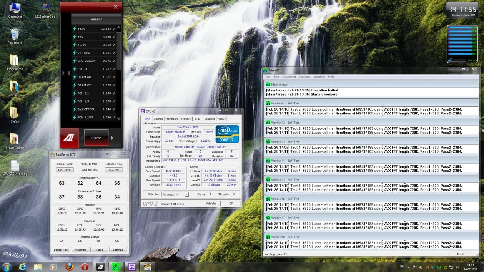Launch Internet Explorer from the taskbar

click(x=22, y=267)
